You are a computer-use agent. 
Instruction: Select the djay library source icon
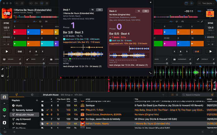(x=4, y=97)
